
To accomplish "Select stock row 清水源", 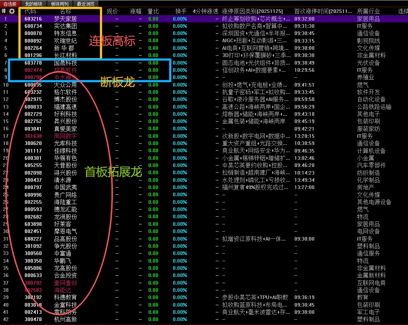I will 204,180.
